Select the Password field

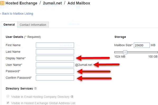pos(55,71)
